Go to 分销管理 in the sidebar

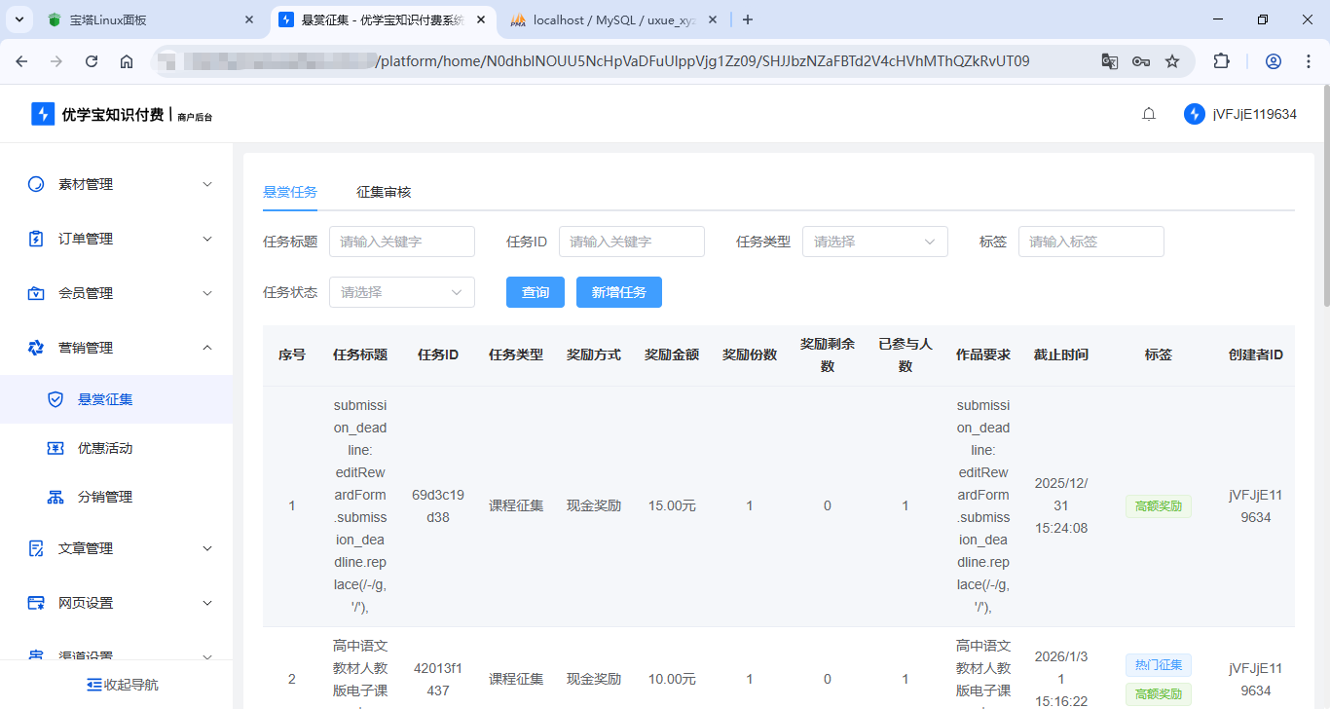[105, 497]
